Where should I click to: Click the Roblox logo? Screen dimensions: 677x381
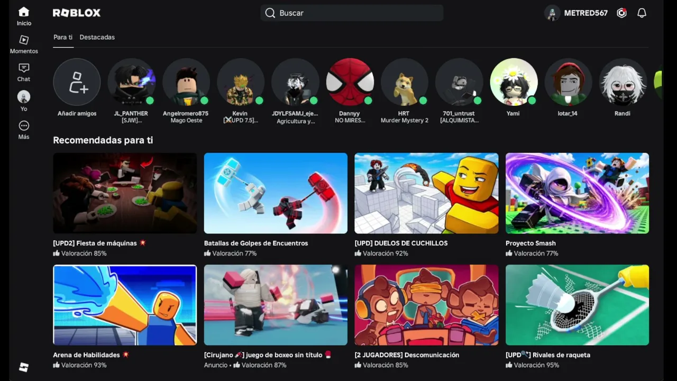(x=77, y=13)
